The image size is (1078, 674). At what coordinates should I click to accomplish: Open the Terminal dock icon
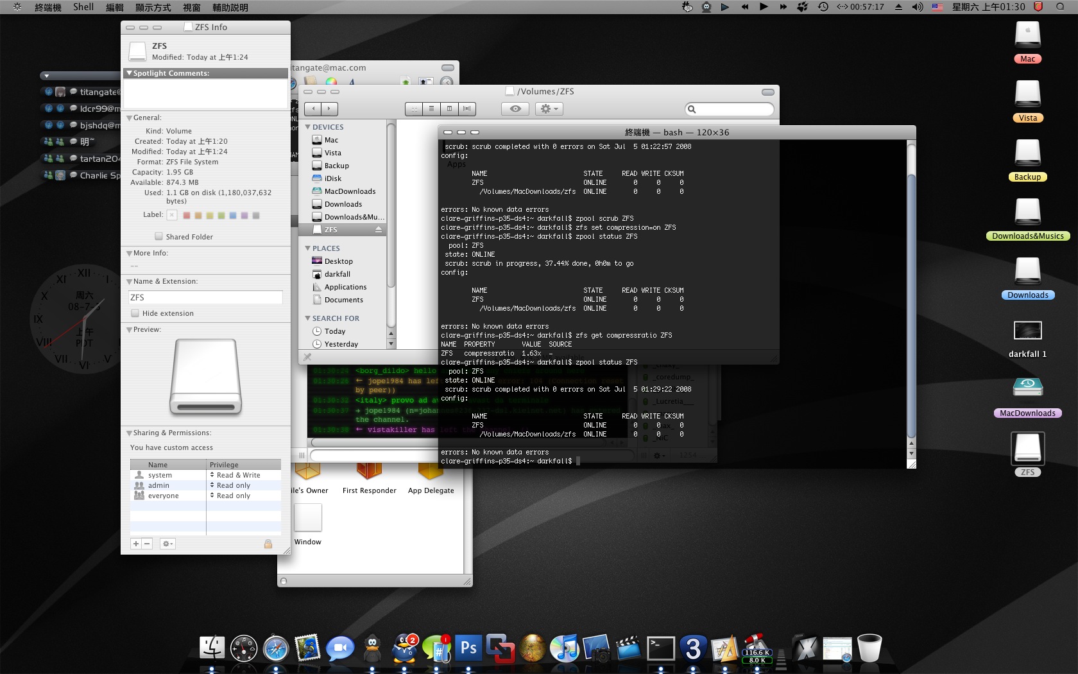(661, 648)
